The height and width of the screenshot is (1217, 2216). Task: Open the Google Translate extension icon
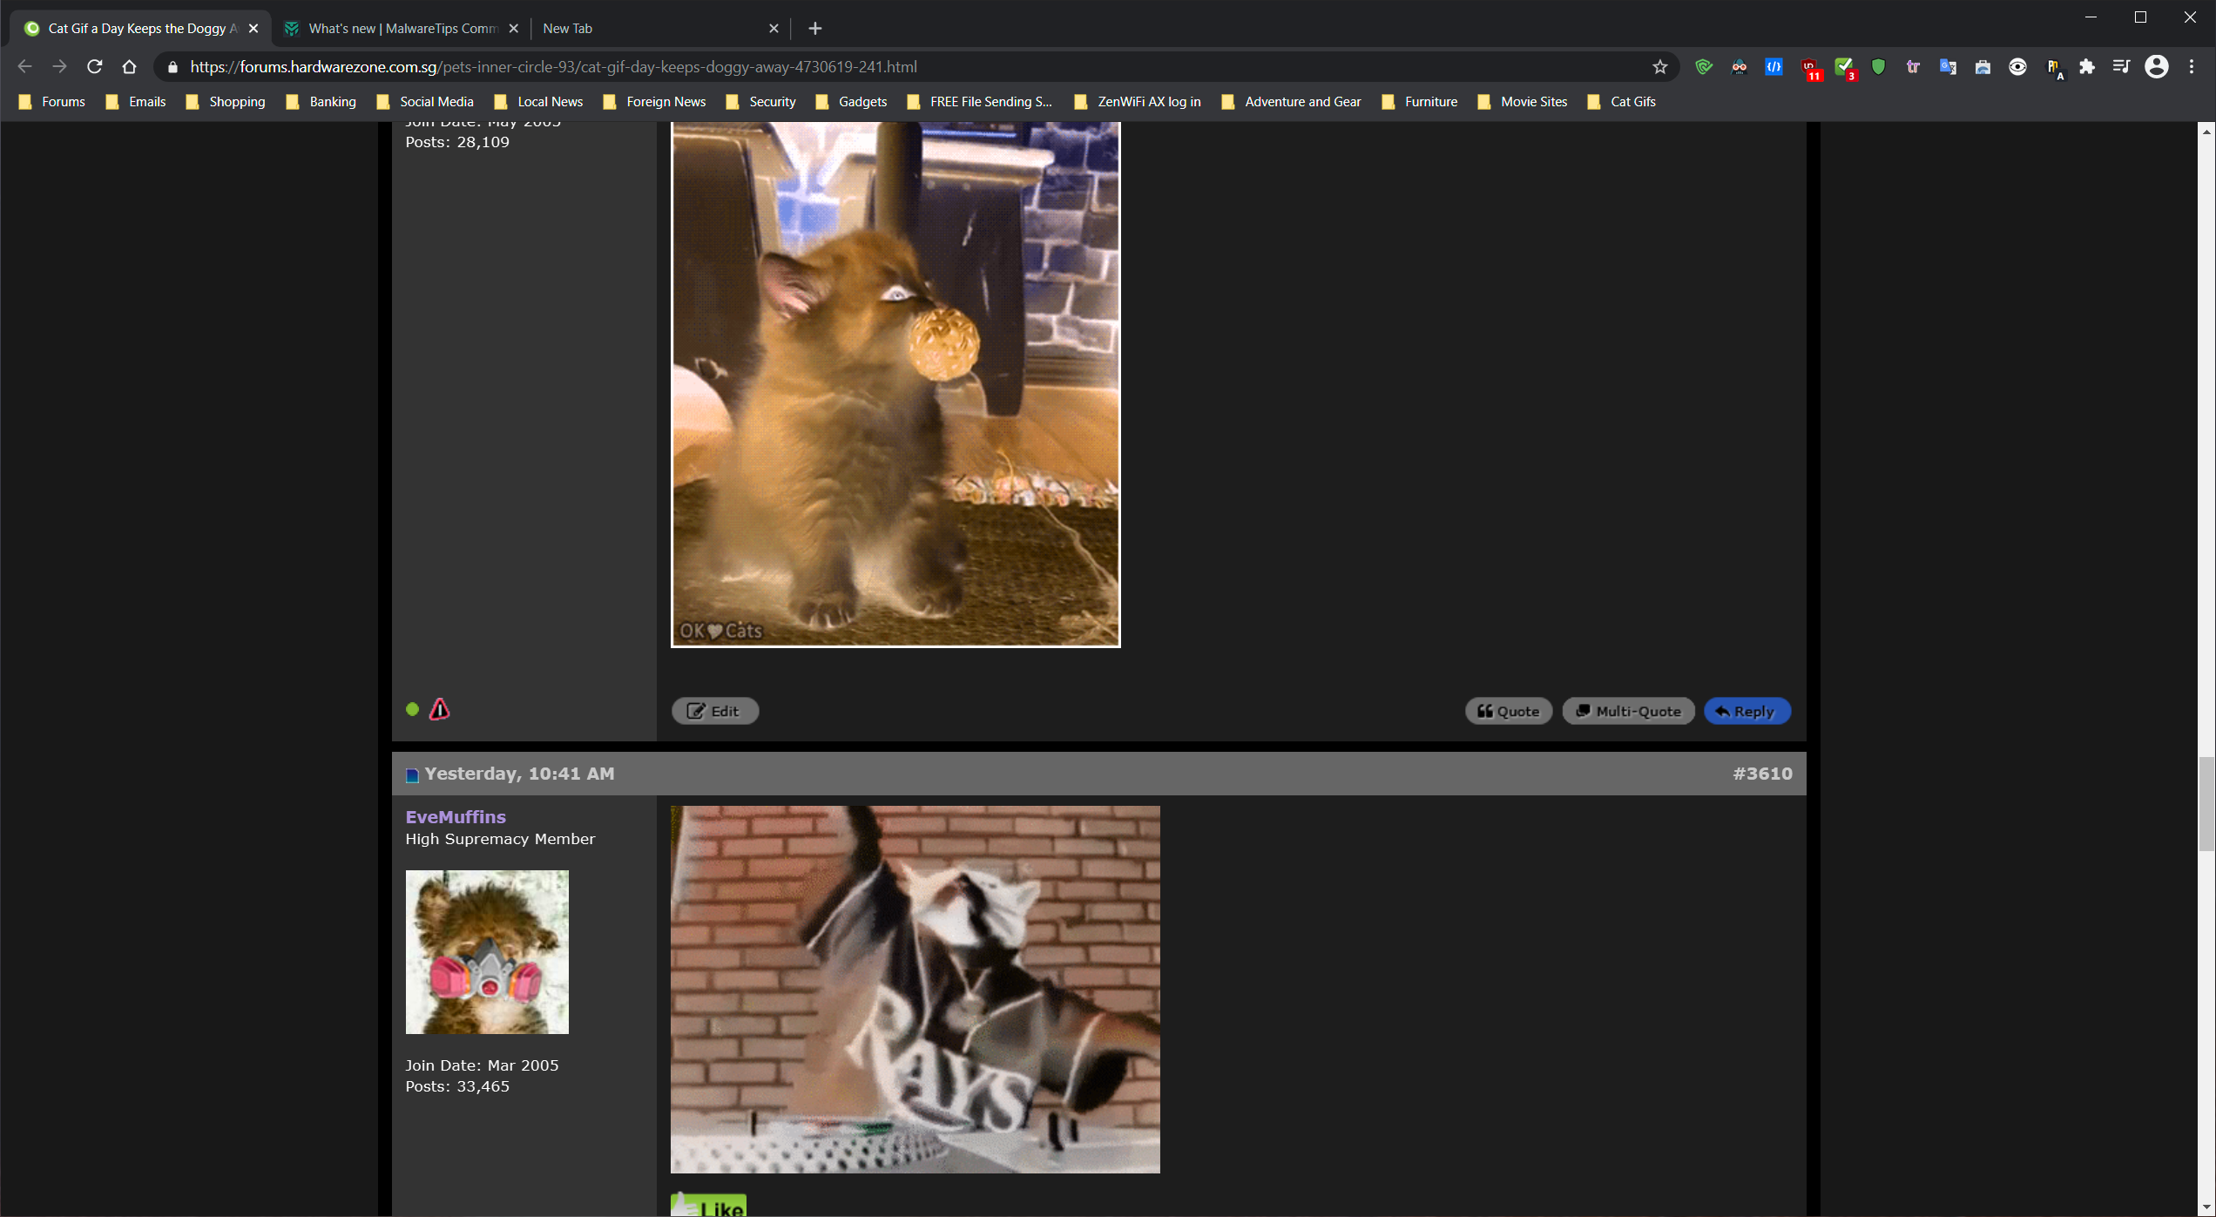(x=1948, y=67)
